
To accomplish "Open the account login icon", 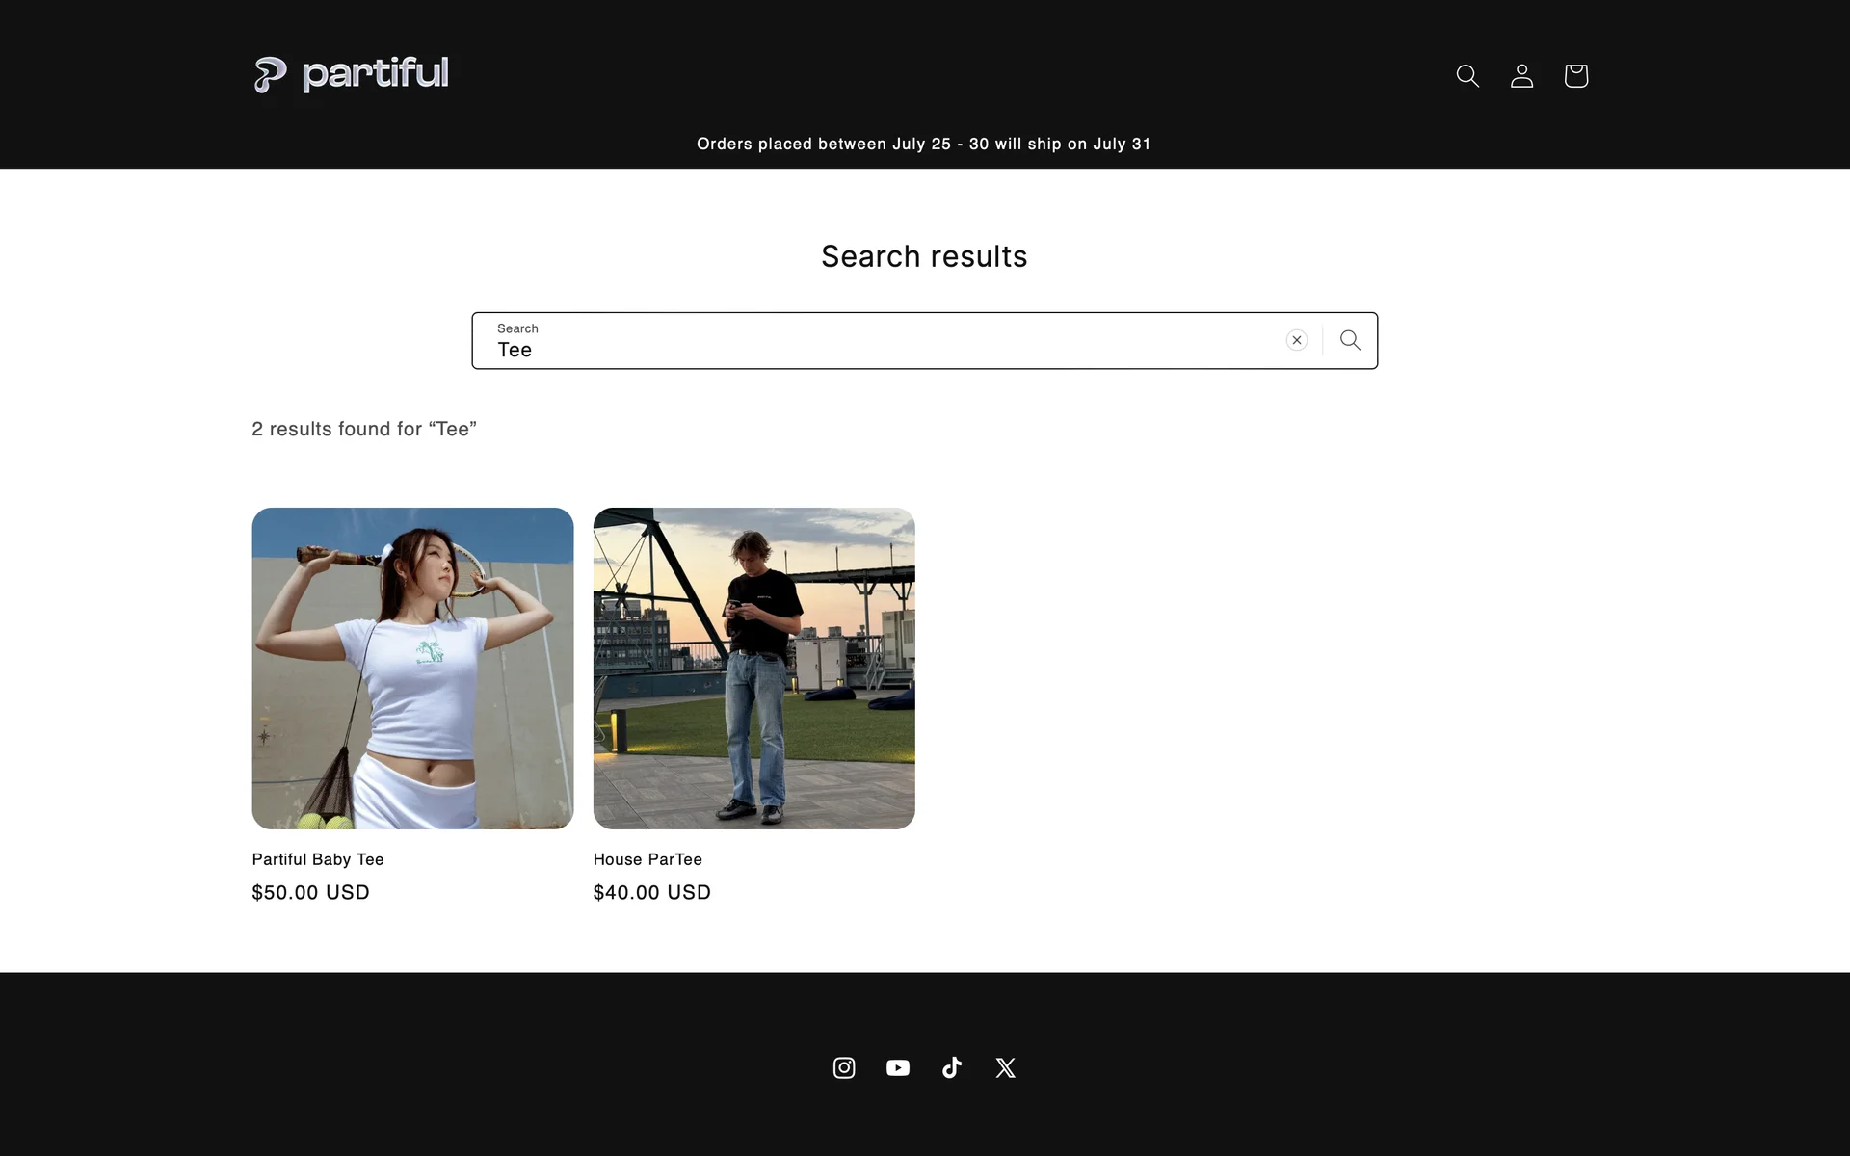I will tap(1521, 75).
